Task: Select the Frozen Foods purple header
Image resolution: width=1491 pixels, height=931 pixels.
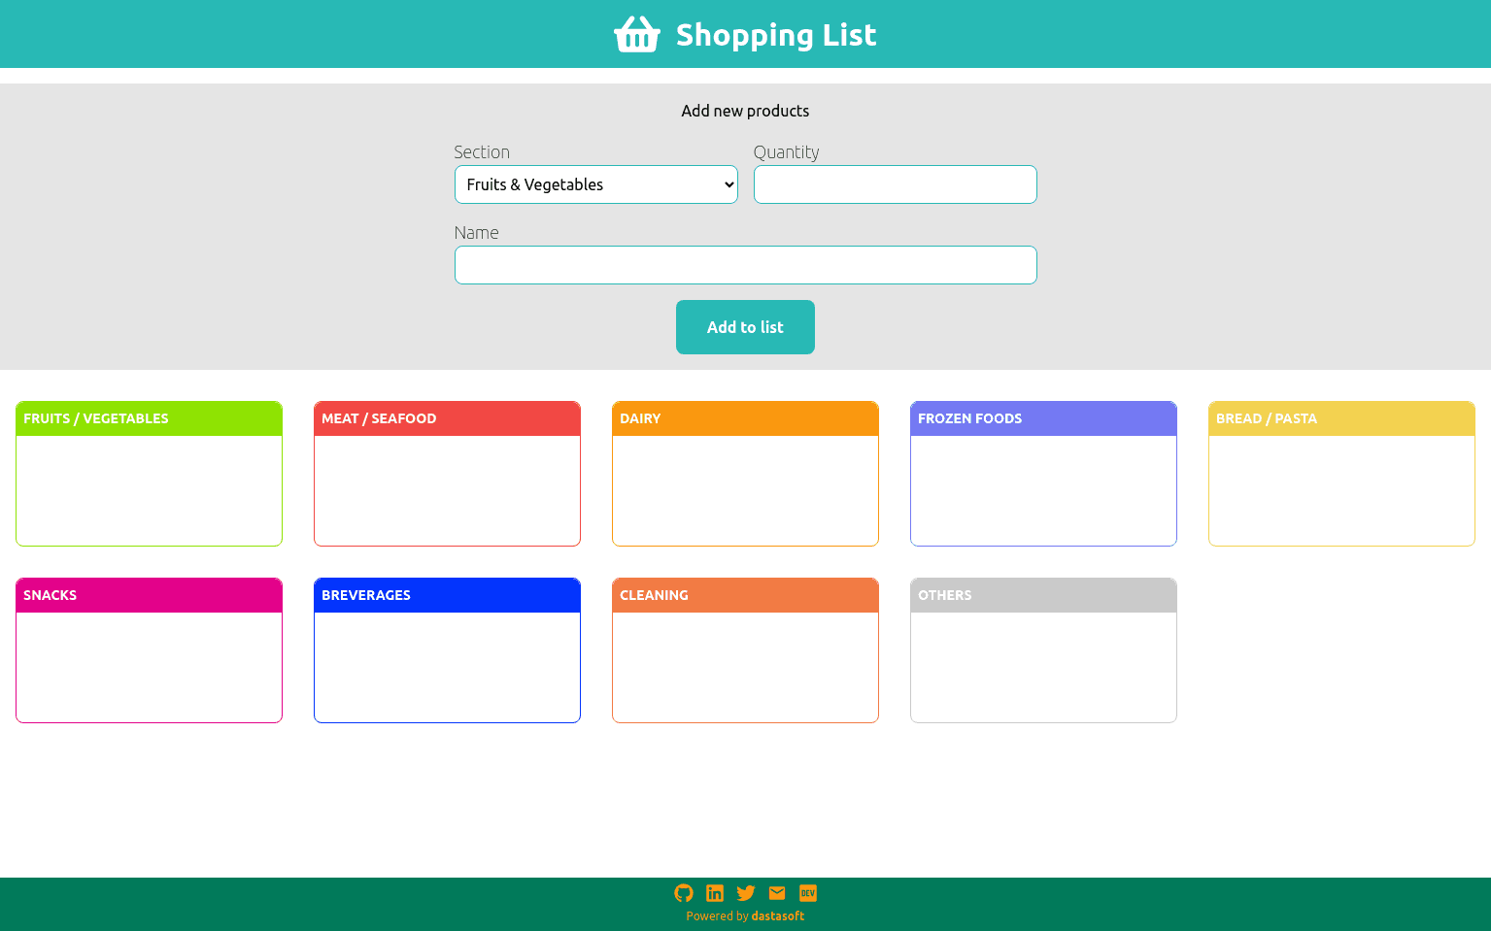Action: [x=1043, y=418]
